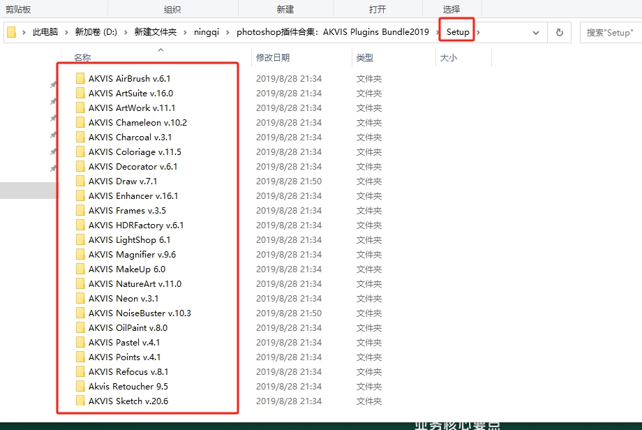This screenshot has width=642, height=430.
Task: Expand the chevron after 新加卷 (D:) in the path
Action: click(126, 32)
